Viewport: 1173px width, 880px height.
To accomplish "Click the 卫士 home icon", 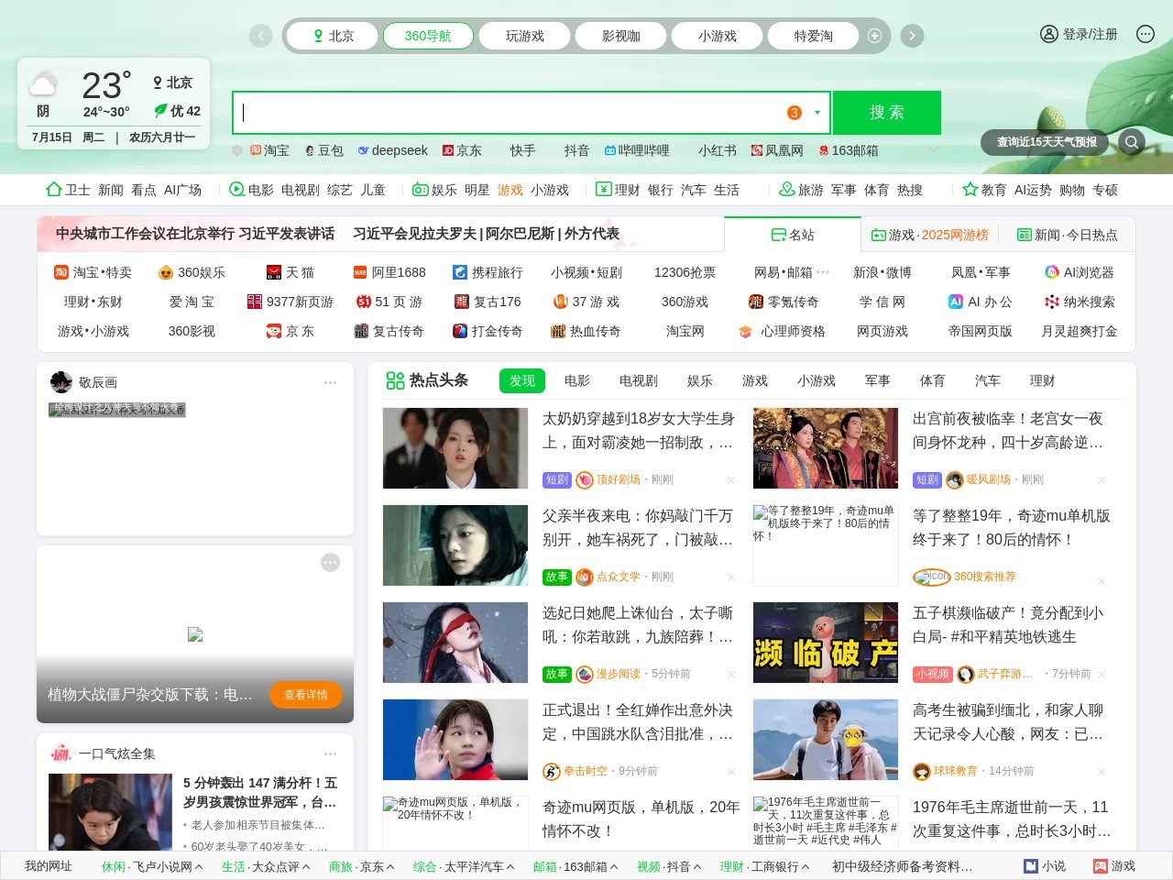I will tap(54, 190).
